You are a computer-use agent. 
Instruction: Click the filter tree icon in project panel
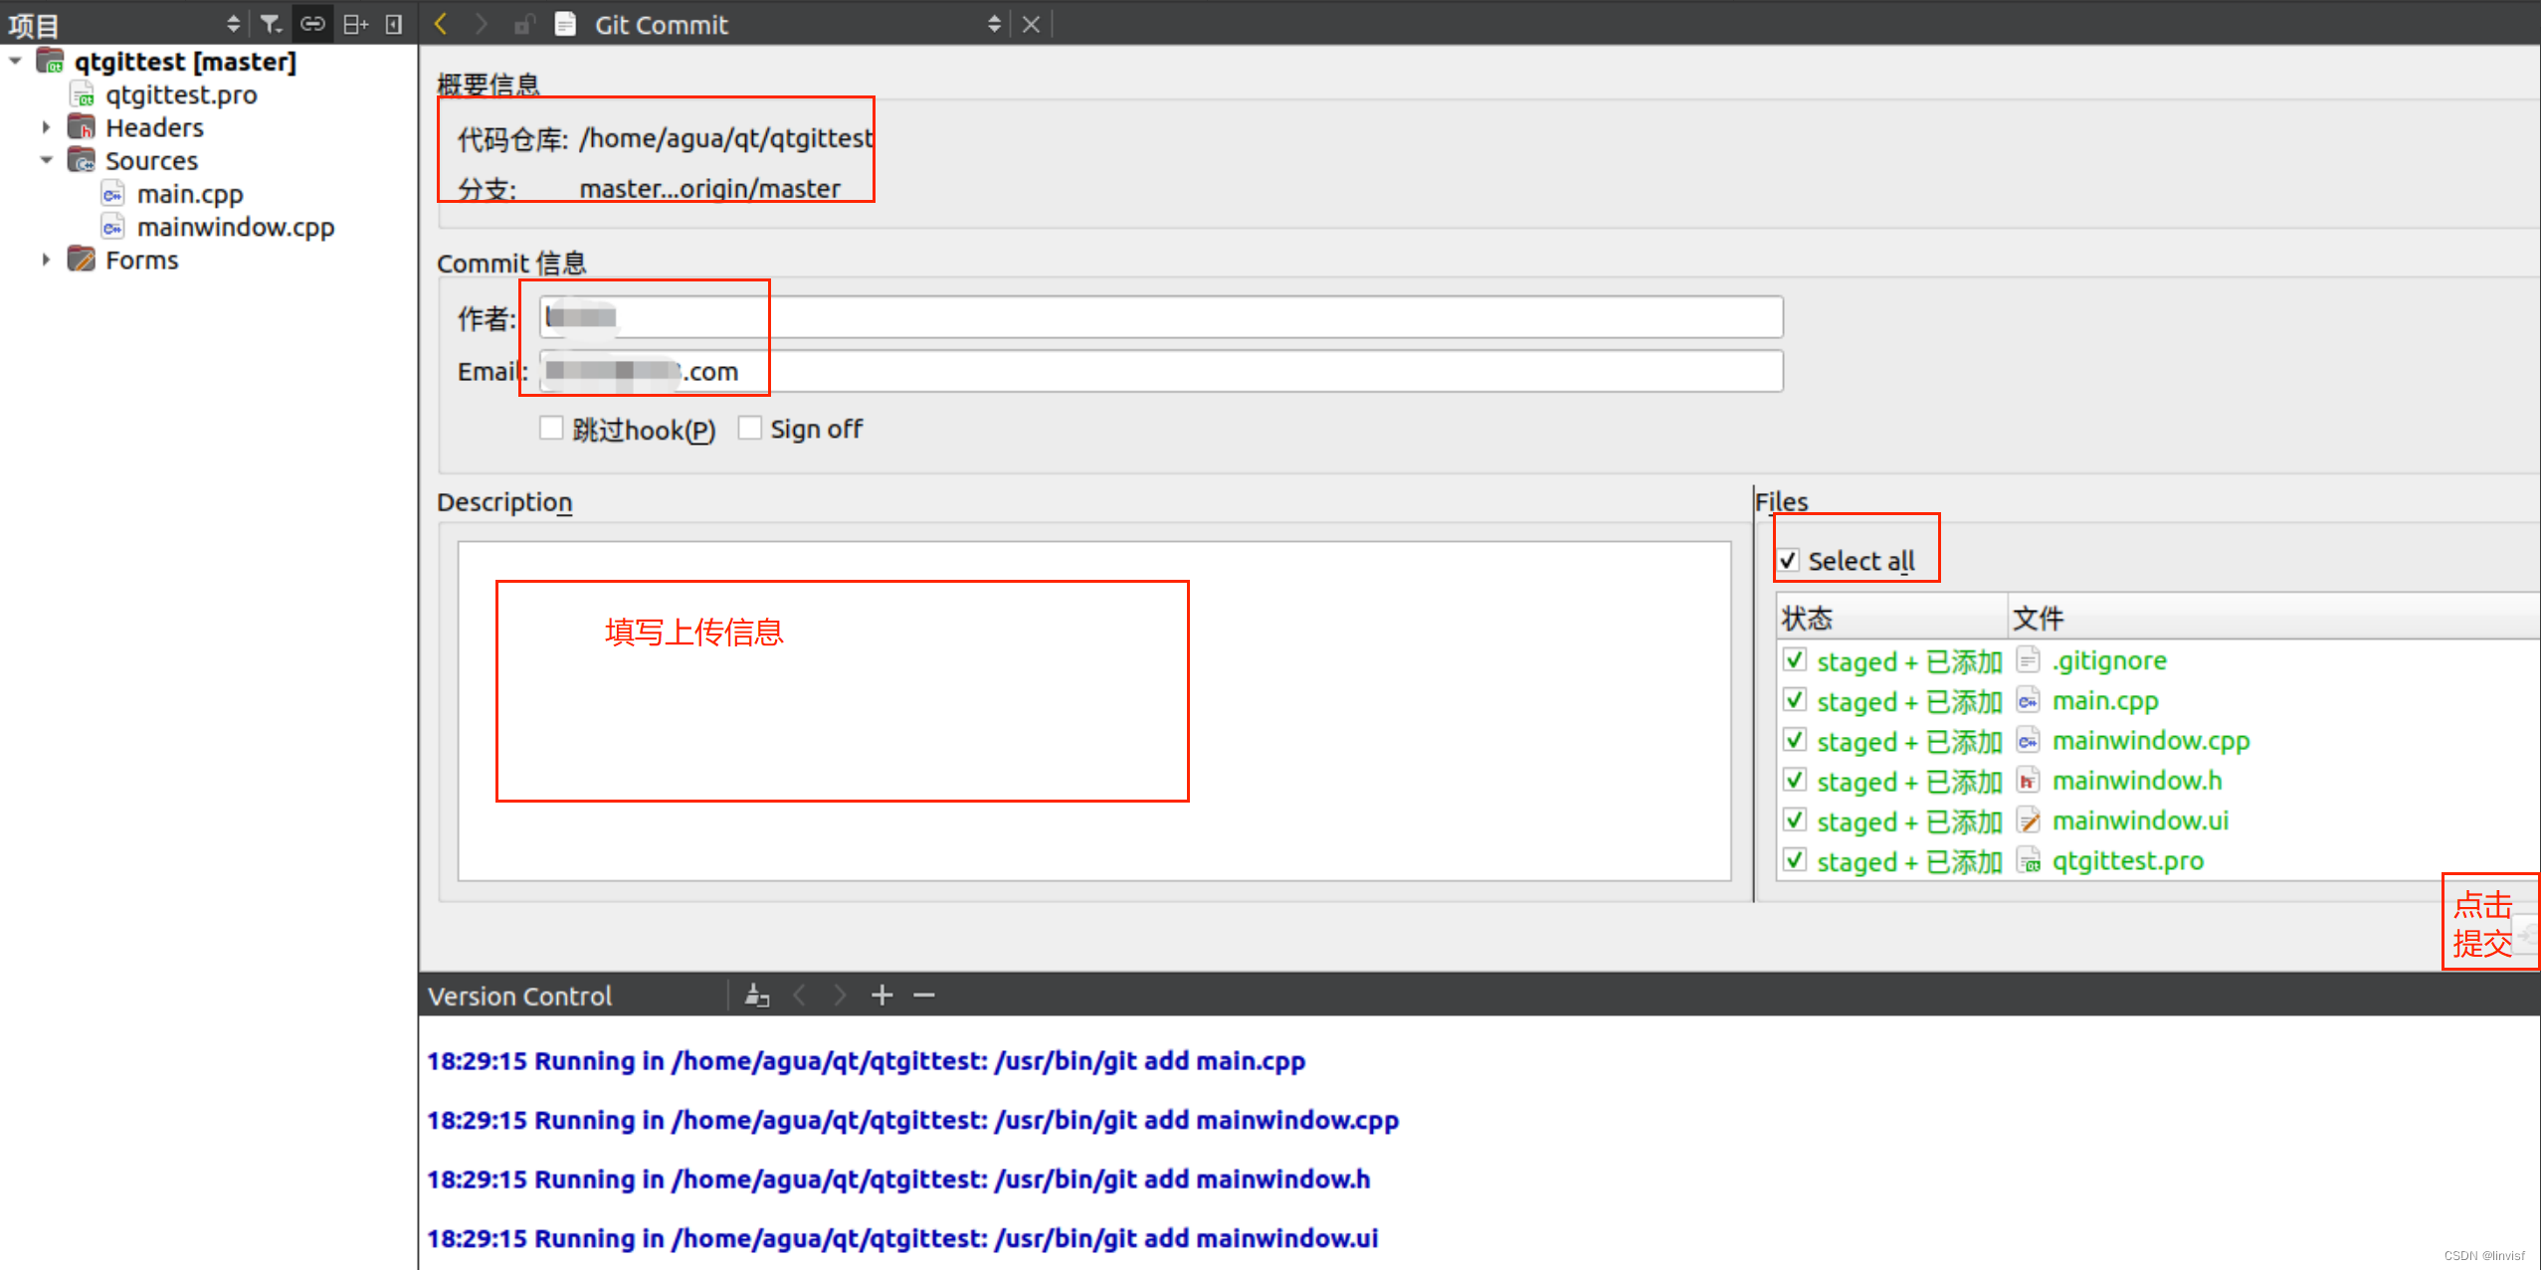(270, 24)
